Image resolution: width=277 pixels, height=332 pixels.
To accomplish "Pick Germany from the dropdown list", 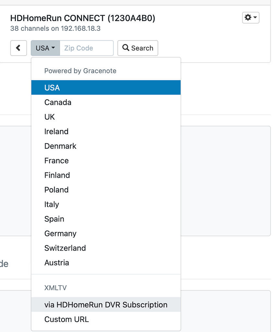I will (x=60, y=233).
